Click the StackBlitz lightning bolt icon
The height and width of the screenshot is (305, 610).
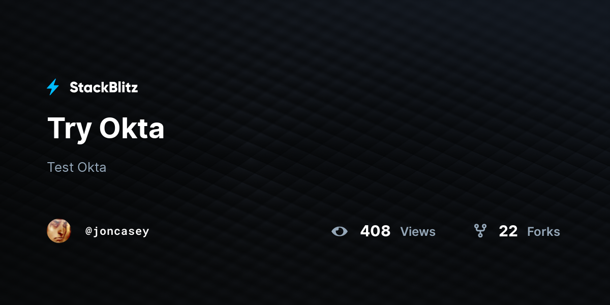point(53,87)
